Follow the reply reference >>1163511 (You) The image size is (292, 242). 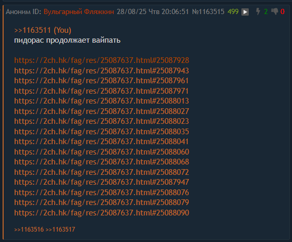pos(43,30)
